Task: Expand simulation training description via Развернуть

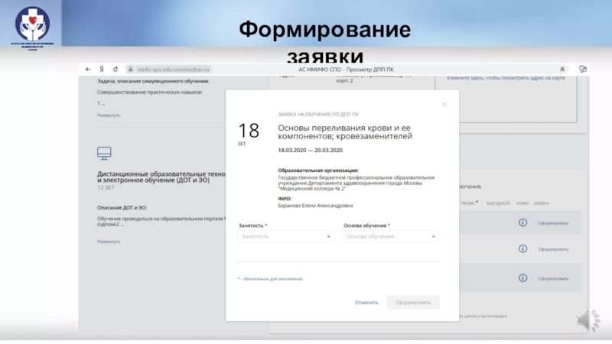Action: coord(108,115)
